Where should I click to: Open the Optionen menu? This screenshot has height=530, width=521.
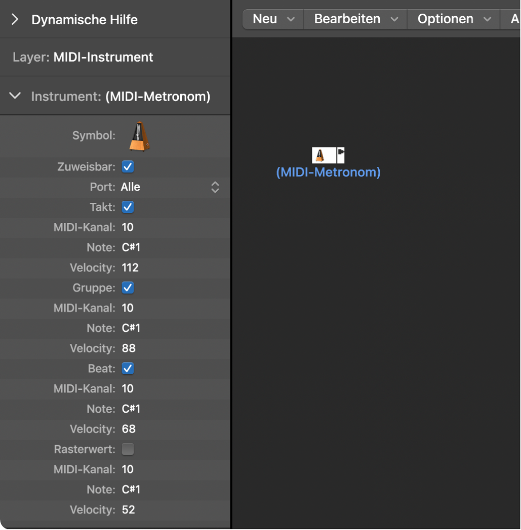click(x=454, y=19)
